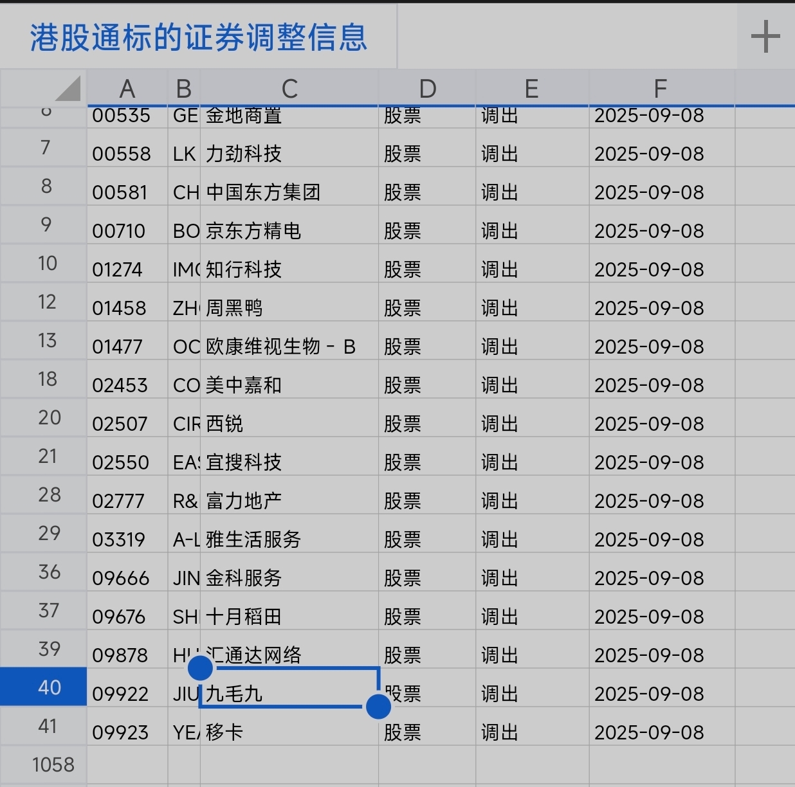Screen dimensions: 795x787
Task: Click cell with code 09922
Action: click(127, 688)
